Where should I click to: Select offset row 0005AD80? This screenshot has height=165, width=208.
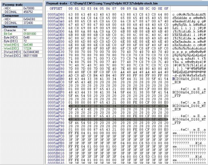pos(56,15)
